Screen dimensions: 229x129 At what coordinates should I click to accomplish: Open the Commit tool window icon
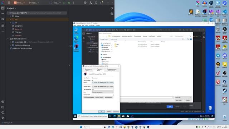[3, 14]
